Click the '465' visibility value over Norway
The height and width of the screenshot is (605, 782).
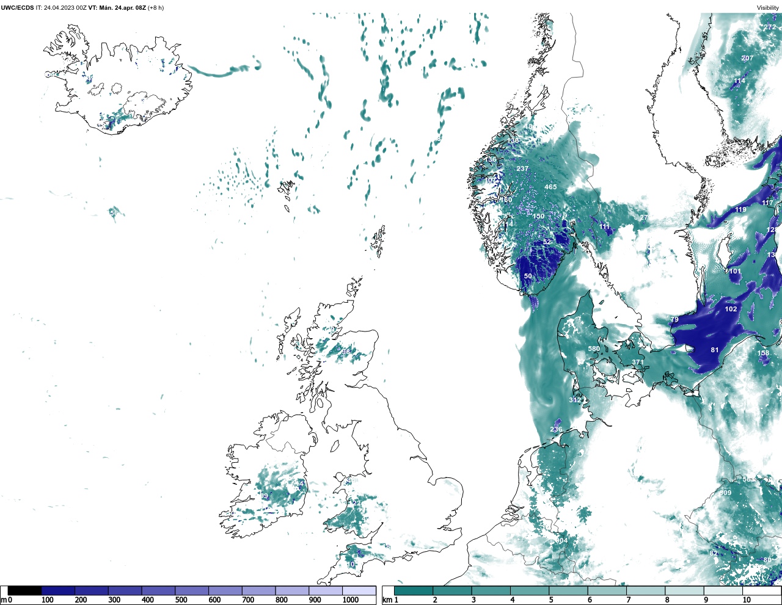click(x=550, y=187)
